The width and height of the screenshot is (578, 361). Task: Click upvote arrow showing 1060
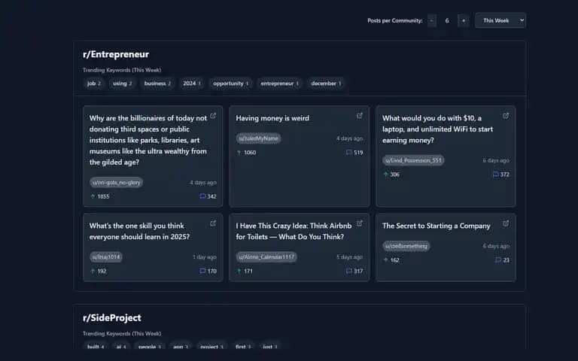pos(239,153)
